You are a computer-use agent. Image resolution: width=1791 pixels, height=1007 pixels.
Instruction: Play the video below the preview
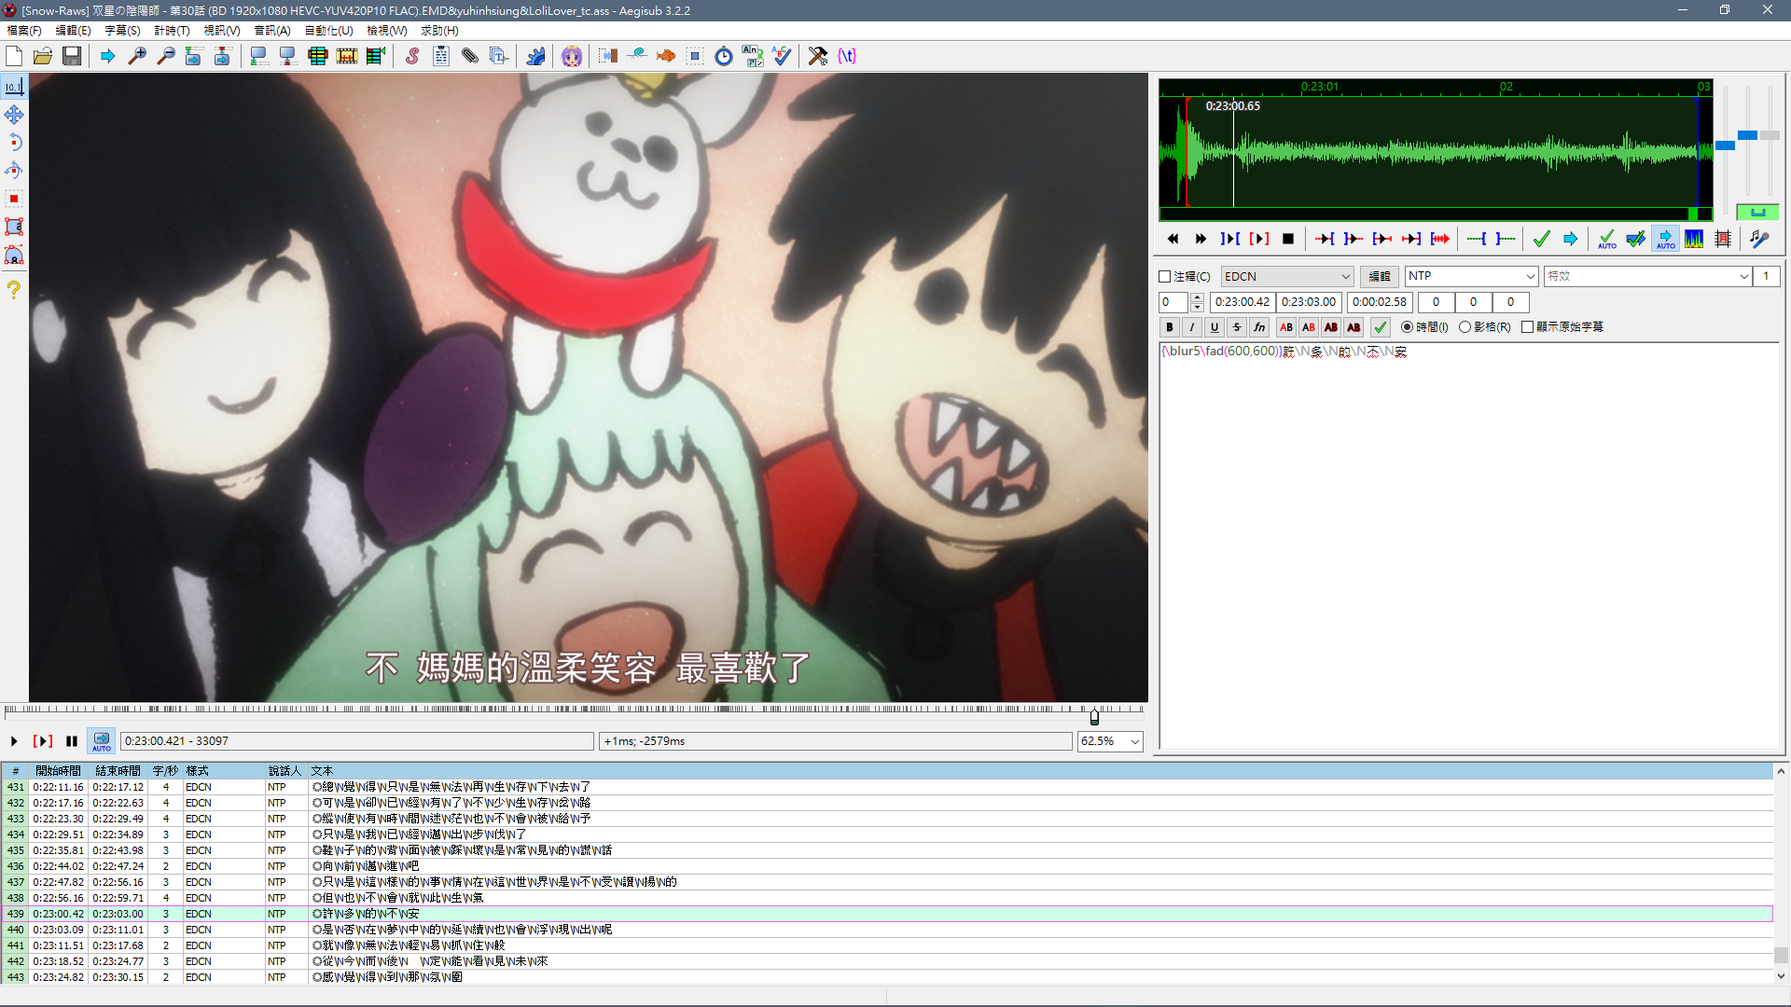pos(14,741)
